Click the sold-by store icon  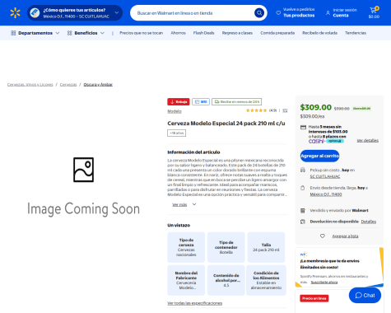point(303,211)
